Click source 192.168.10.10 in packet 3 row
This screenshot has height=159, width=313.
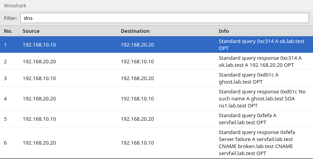40,78
